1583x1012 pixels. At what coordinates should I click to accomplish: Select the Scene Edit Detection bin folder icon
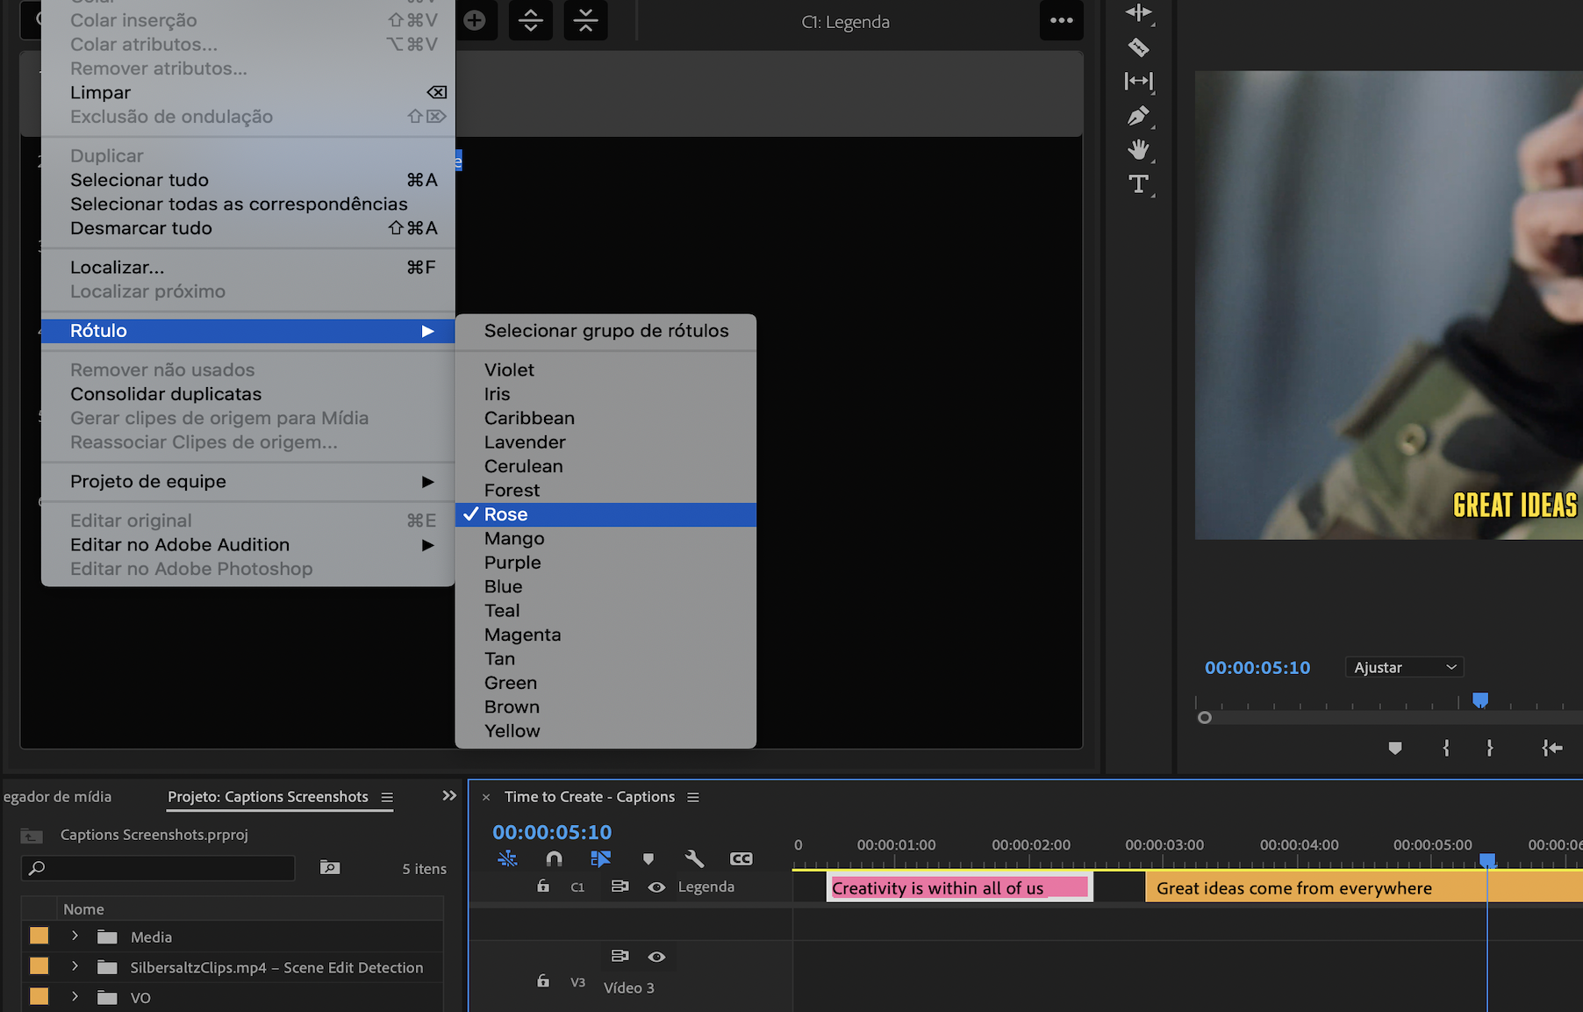(x=107, y=966)
